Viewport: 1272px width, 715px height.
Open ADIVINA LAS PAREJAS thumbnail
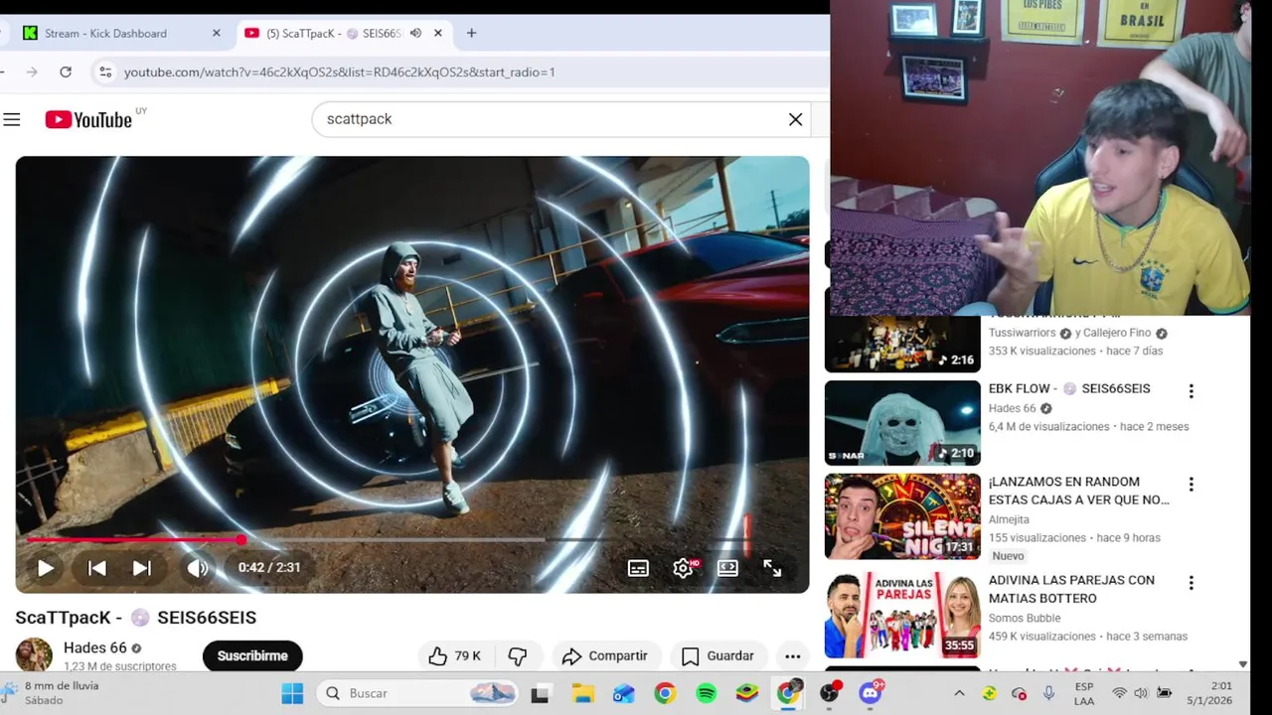[x=902, y=615]
